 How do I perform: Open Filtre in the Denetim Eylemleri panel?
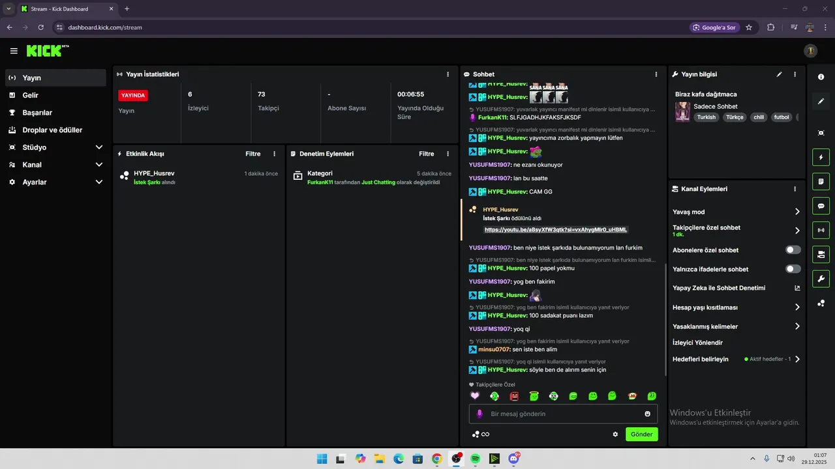427,154
